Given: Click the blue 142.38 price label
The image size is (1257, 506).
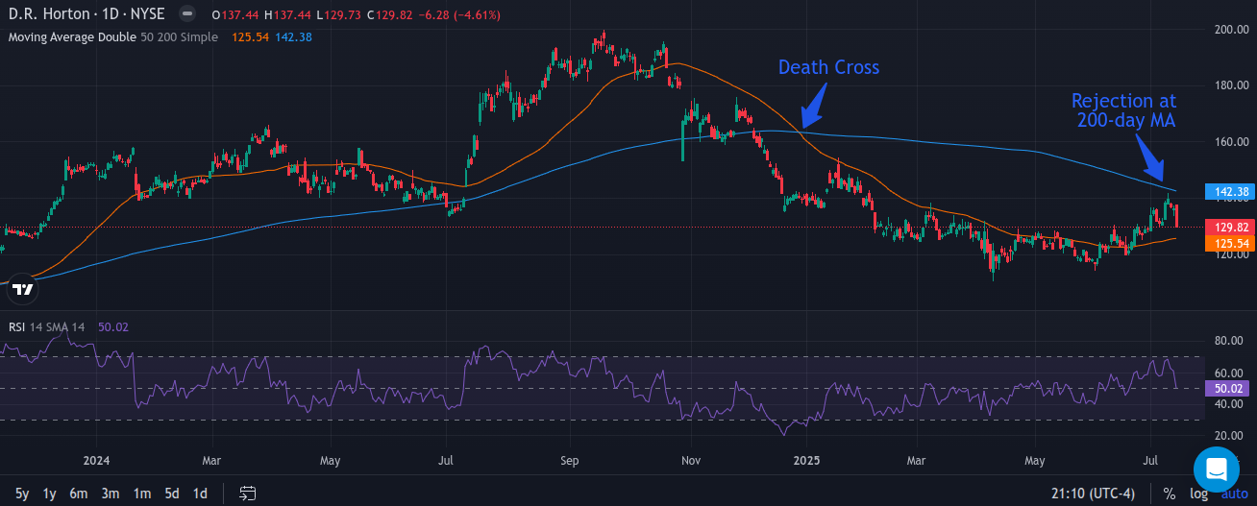Looking at the screenshot, I should tap(1228, 191).
